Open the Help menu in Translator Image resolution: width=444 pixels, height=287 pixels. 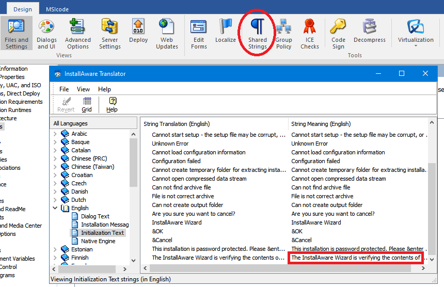point(104,89)
